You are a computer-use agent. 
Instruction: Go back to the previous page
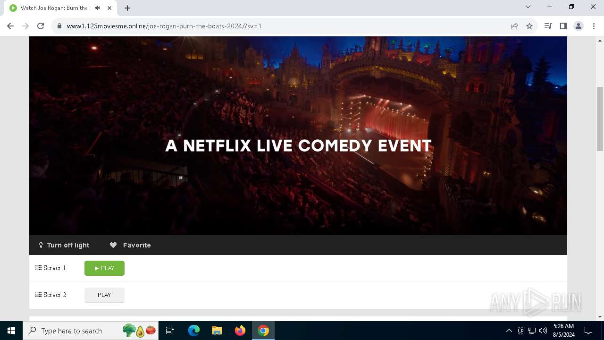(x=10, y=26)
